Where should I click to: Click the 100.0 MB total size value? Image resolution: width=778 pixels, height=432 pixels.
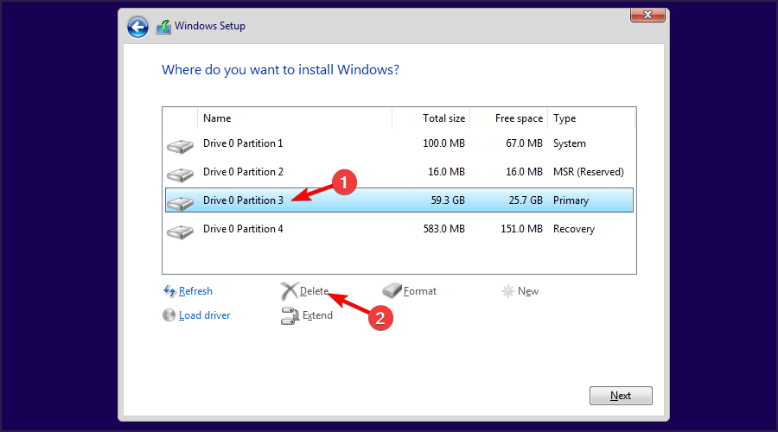pyautogui.click(x=443, y=143)
